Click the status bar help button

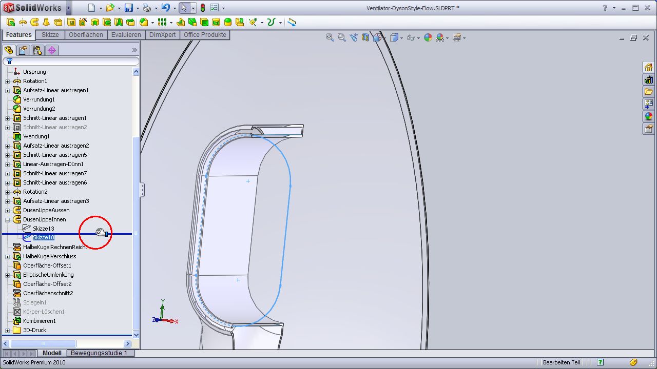pos(600,362)
